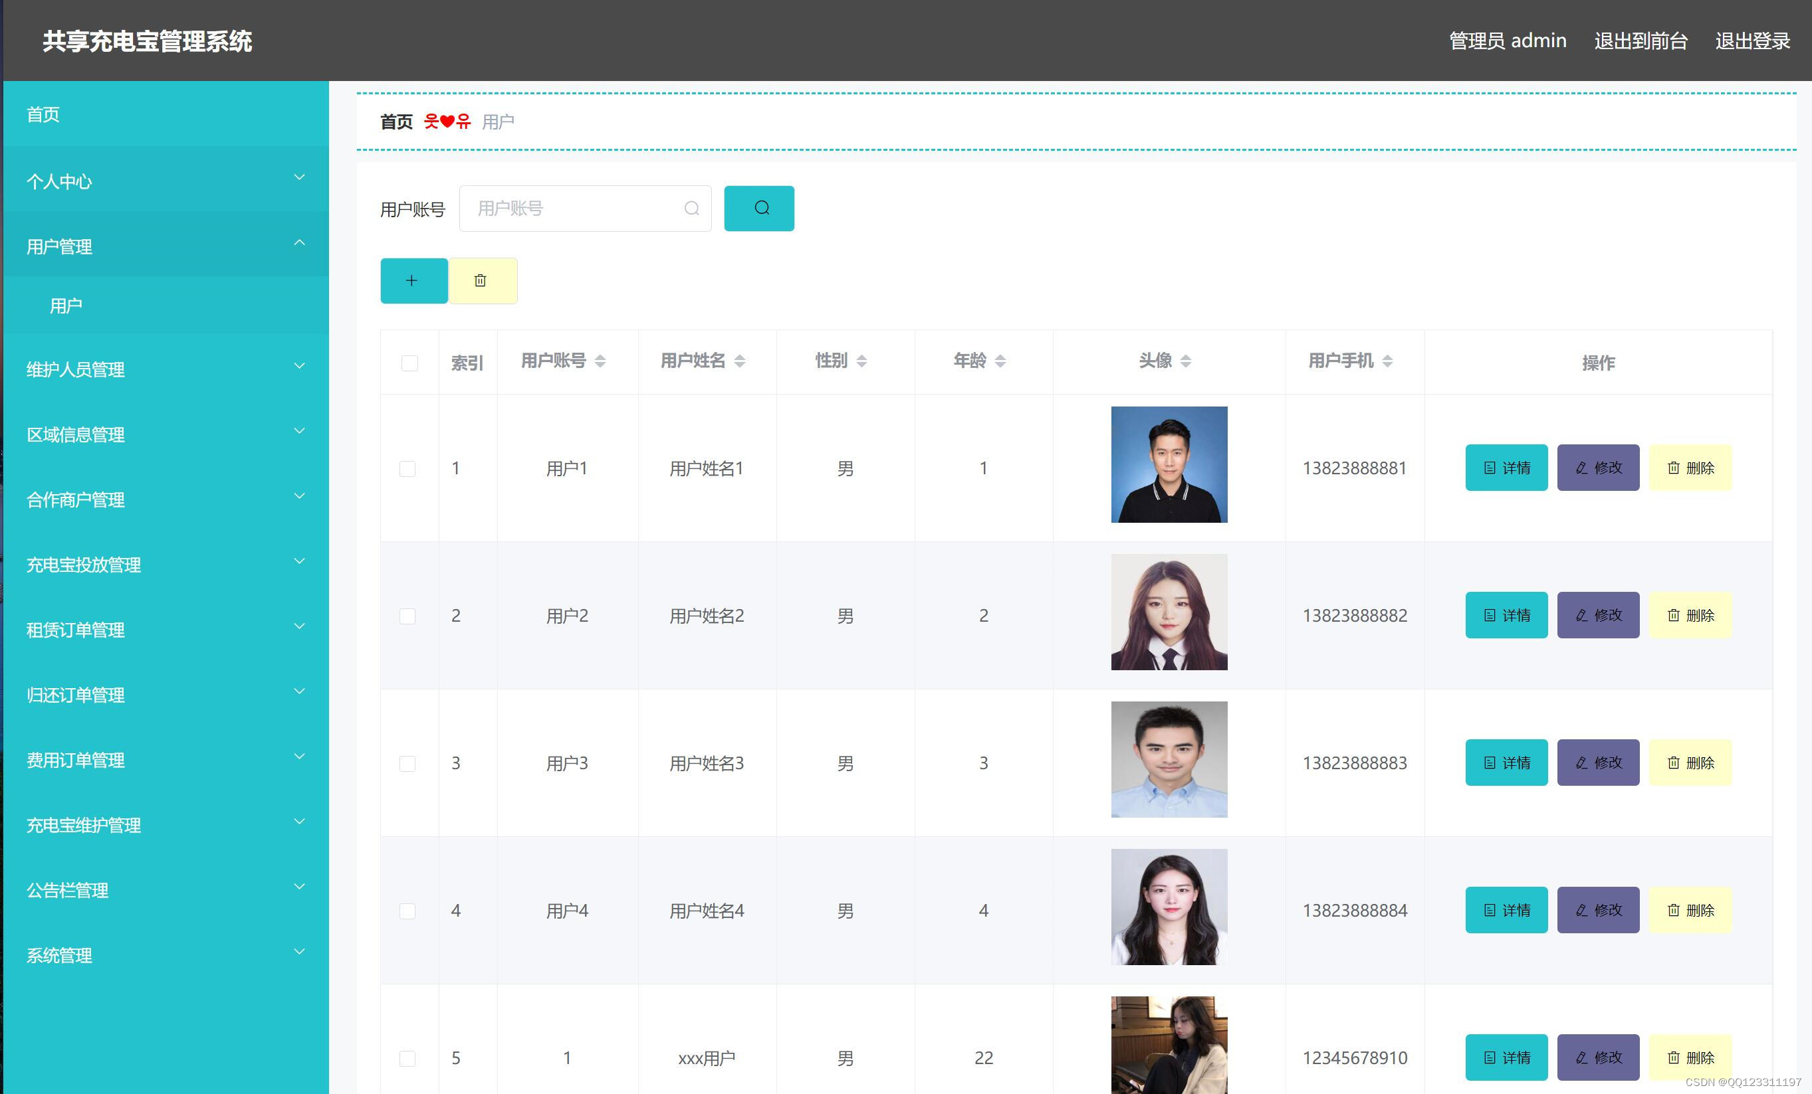Click phone number 13823888881 cell
Viewport: 1812px width, 1094px height.
tap(1355, 468)
